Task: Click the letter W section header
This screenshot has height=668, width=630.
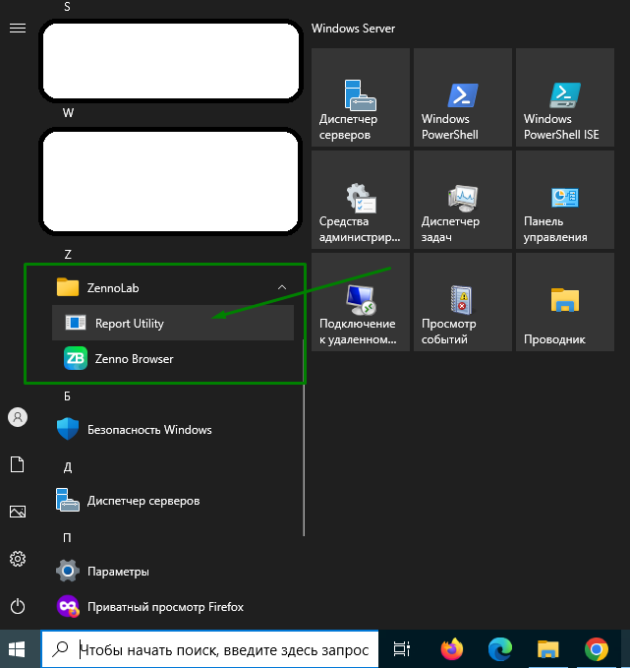Action: [x=68, y=113]
